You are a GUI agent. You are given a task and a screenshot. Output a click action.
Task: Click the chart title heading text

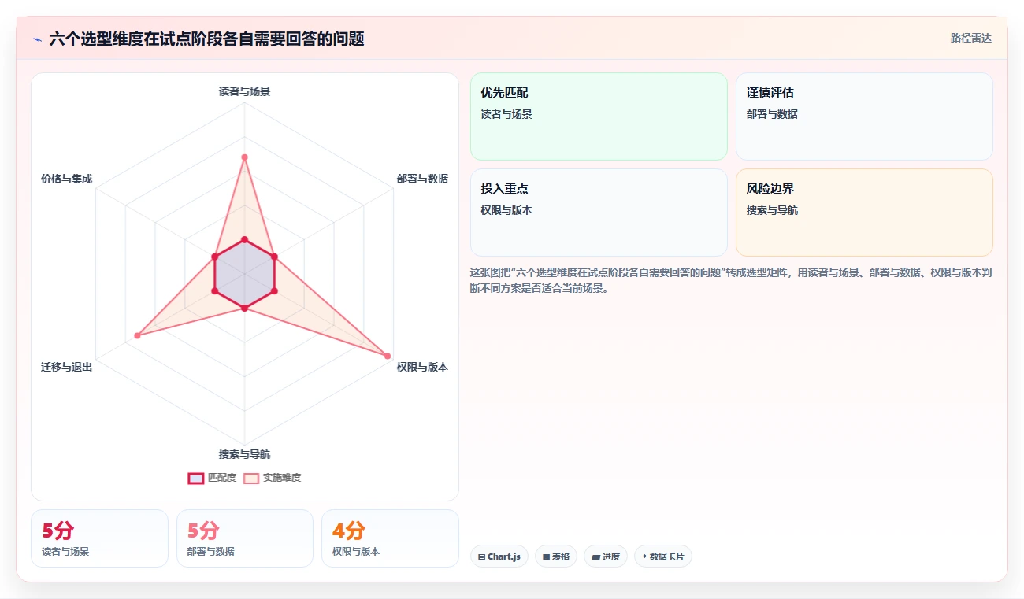pos(206,39)
